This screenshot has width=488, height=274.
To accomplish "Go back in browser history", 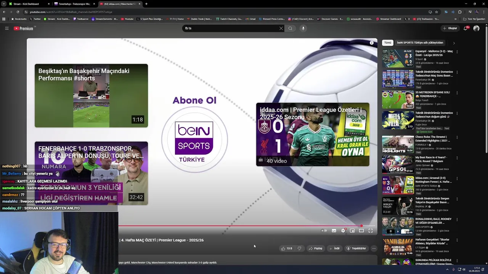I will coord(4,12).
